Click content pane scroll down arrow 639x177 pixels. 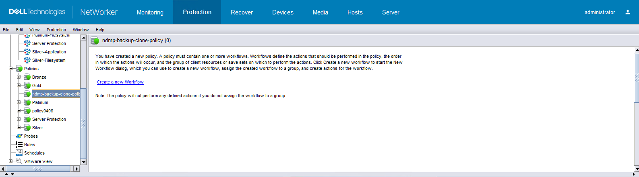pos(636,169)
